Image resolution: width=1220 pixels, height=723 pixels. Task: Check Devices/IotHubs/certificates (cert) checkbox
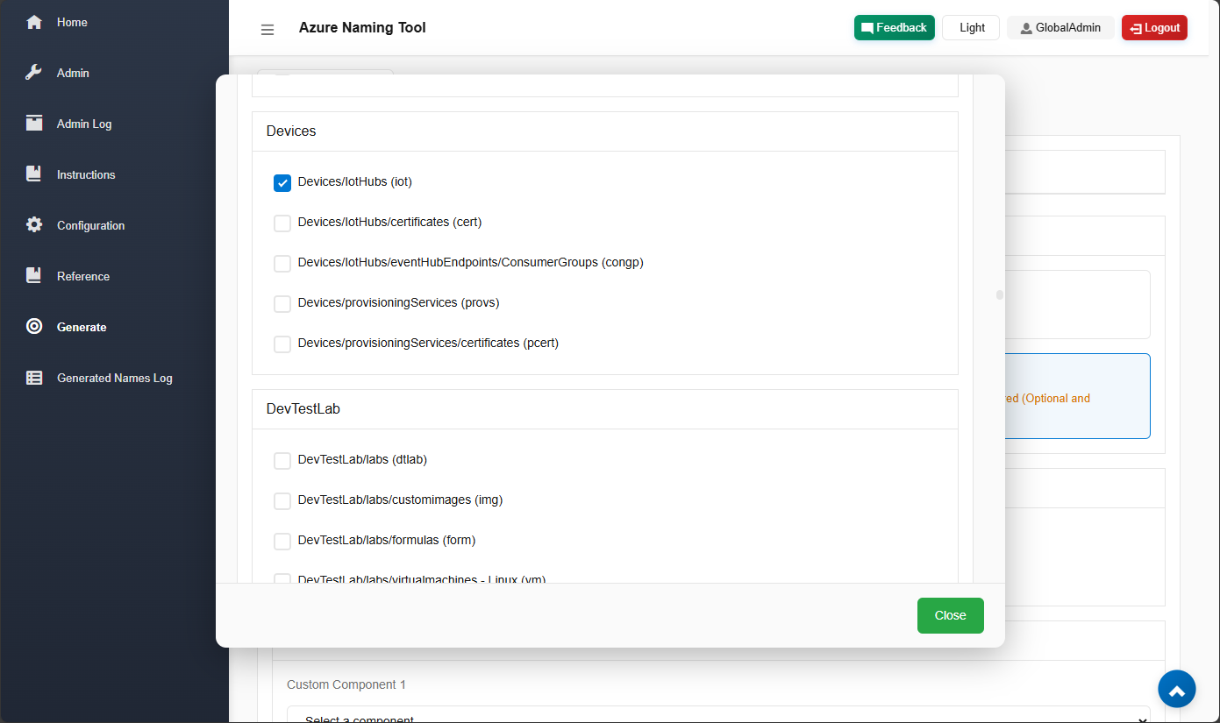tap(282, 223)
